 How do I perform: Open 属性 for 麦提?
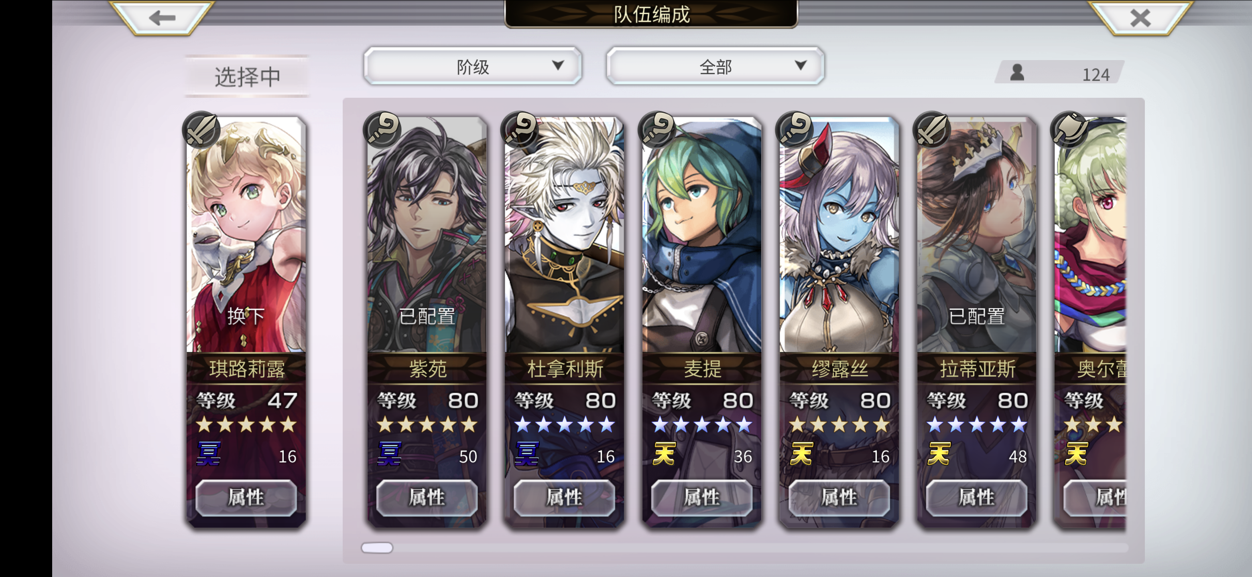(x=701, y=497)
